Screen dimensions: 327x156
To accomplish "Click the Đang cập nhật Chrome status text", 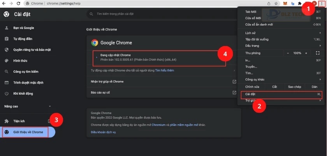I will 116,55.
